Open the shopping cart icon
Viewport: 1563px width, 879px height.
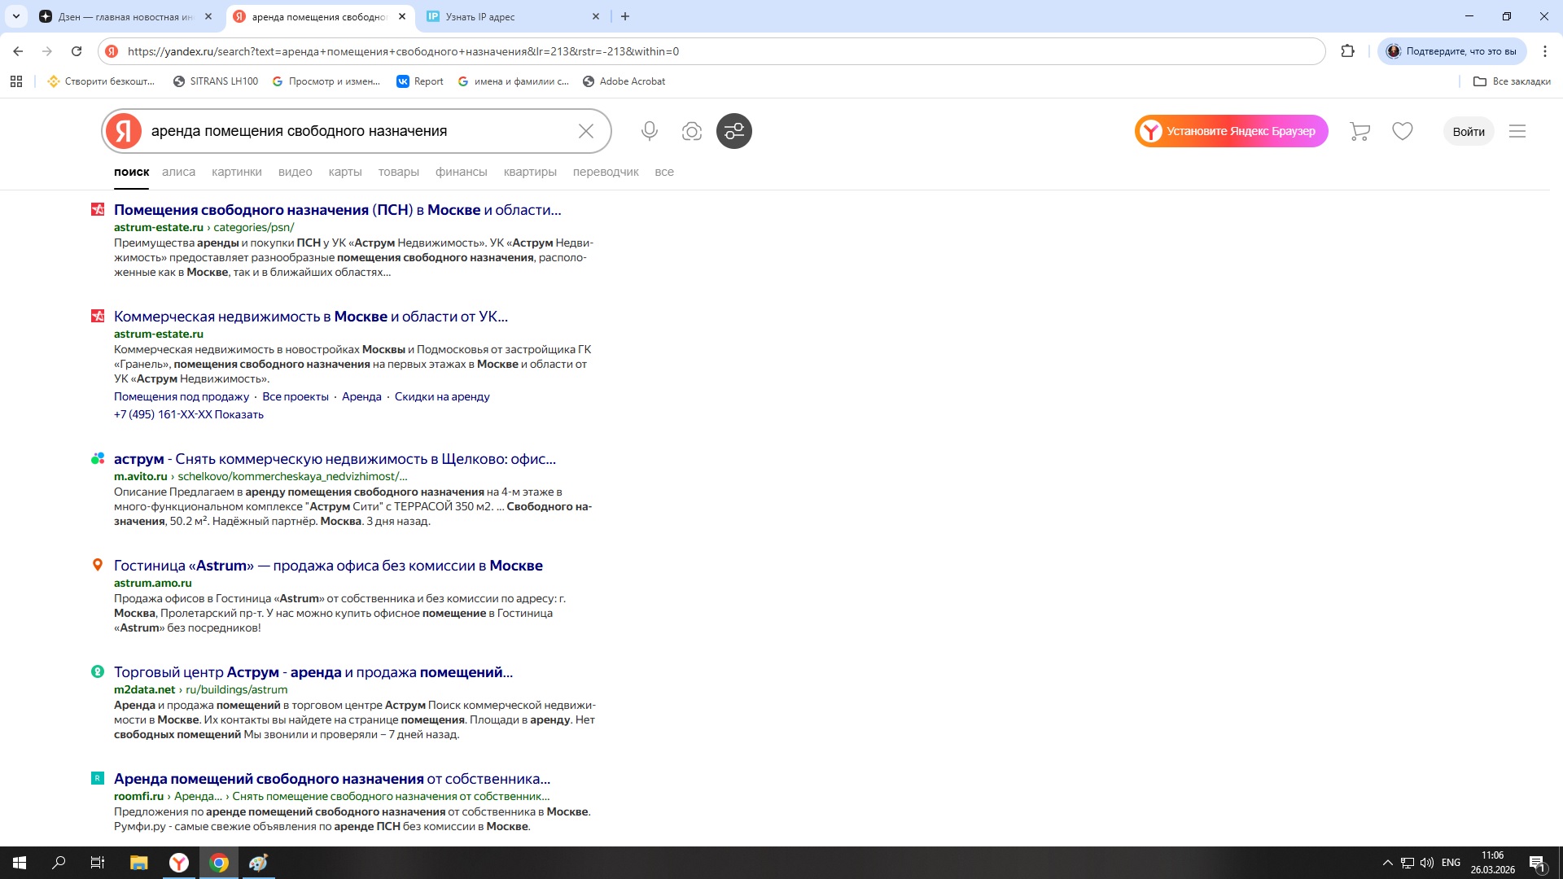(x=1359, y=131)
